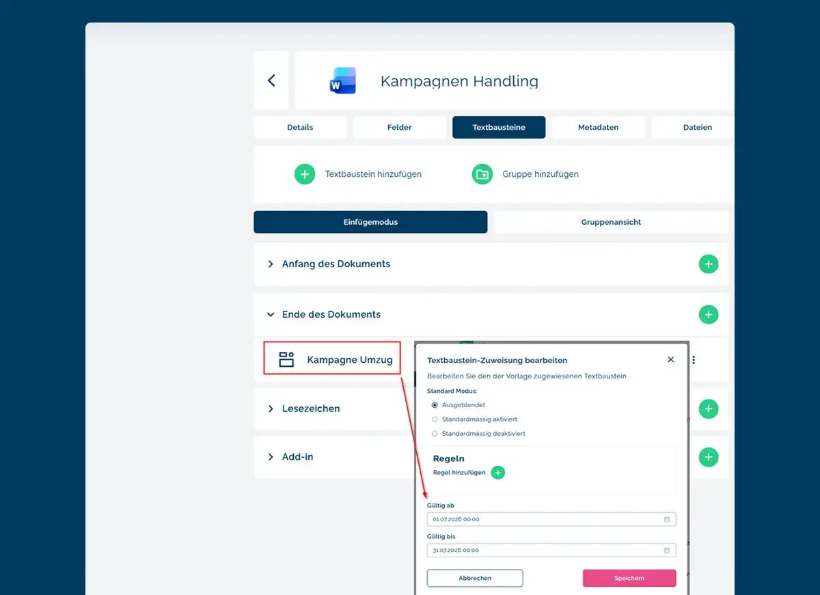Select Standardmässig aktiviert radio option
The image size is (820, 595).
point(435,419)
